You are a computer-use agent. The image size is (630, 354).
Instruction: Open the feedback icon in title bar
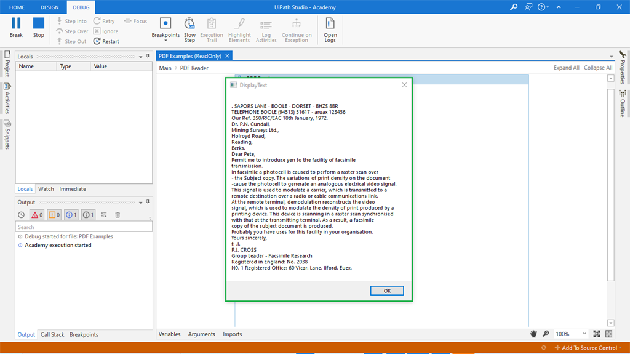pyautogui.click(x=528, y=7)
